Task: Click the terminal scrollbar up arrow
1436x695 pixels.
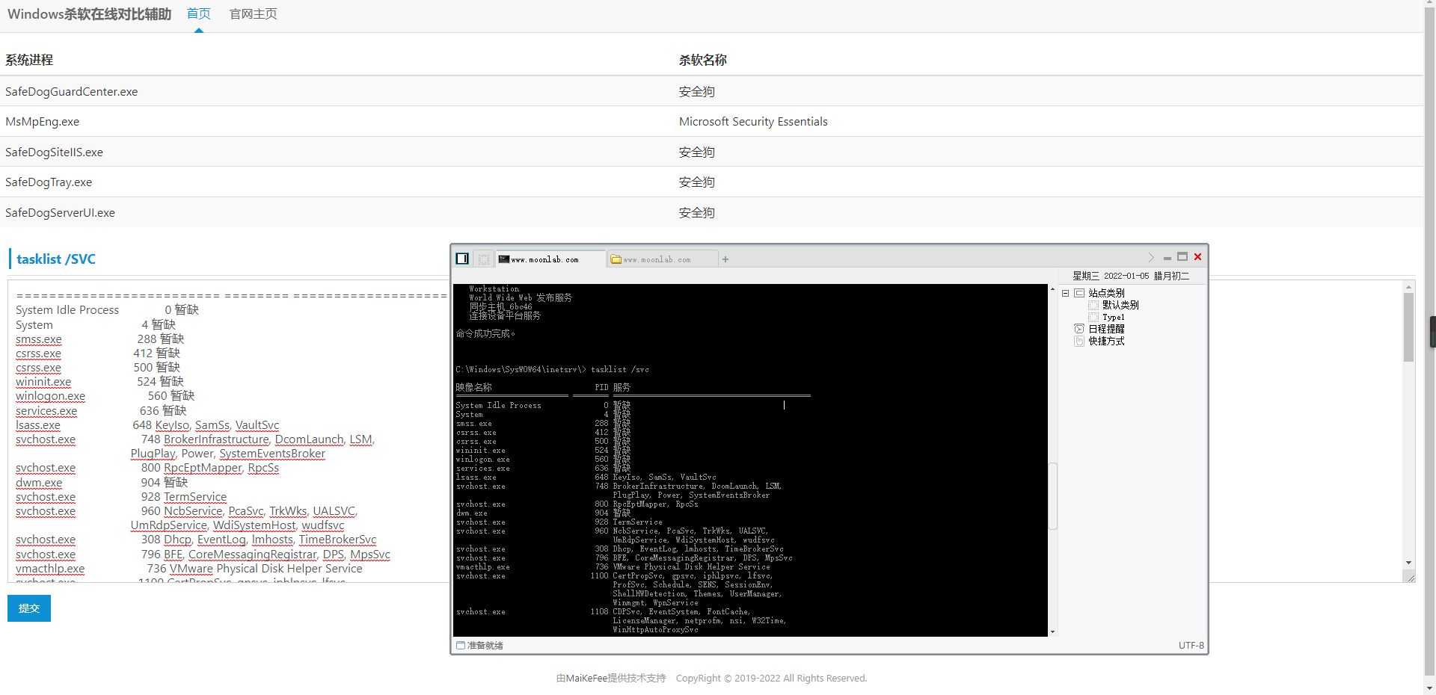Action: click(x=1052, y=289)
